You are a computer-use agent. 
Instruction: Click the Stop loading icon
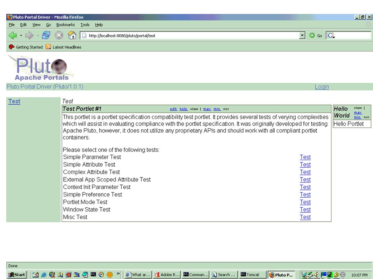pos(59,35)
